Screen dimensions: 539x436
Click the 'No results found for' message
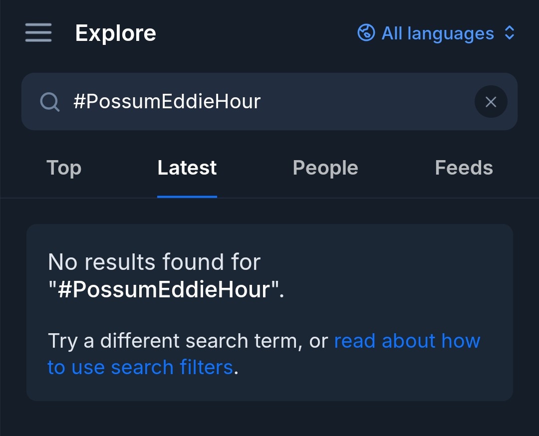(154, 262)
